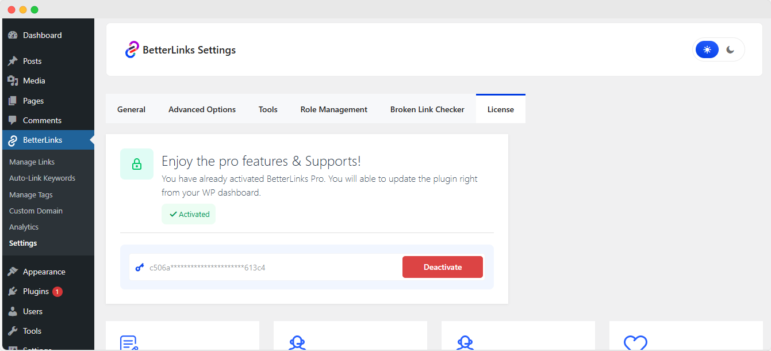Image resolution: width=771 pixels, height=351 pixels.
Task: Click the Posts pushpin icon
Action: pos(13,61)
